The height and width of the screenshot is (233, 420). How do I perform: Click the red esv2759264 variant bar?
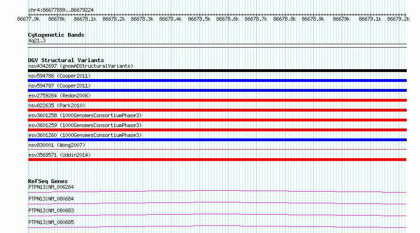(217, 100)
